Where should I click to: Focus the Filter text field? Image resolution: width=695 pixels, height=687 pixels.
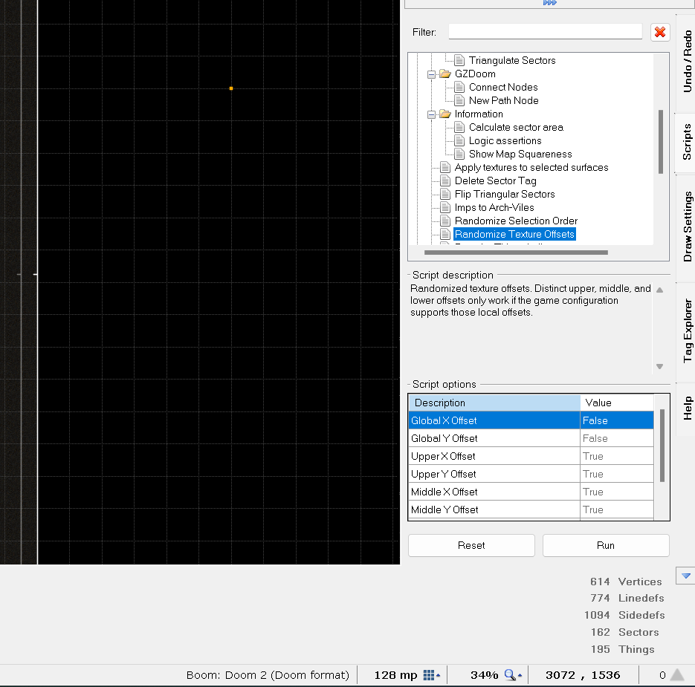[x=545, y=32]
